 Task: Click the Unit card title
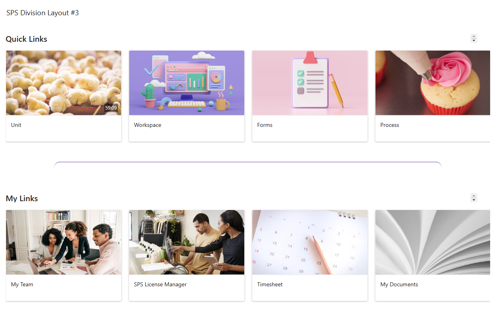tap(16, 125)
